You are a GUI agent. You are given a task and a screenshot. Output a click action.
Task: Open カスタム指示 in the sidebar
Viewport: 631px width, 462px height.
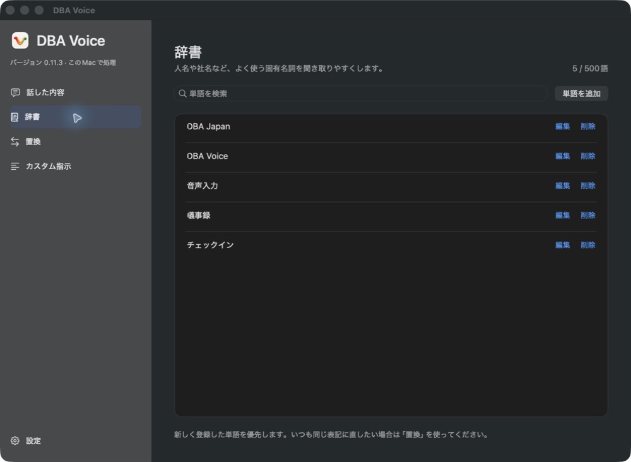click(76, 166)
